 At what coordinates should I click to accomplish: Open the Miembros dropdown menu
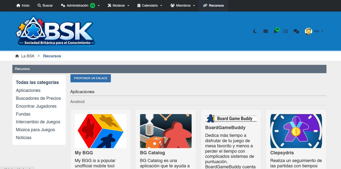(x=182, y=5)
